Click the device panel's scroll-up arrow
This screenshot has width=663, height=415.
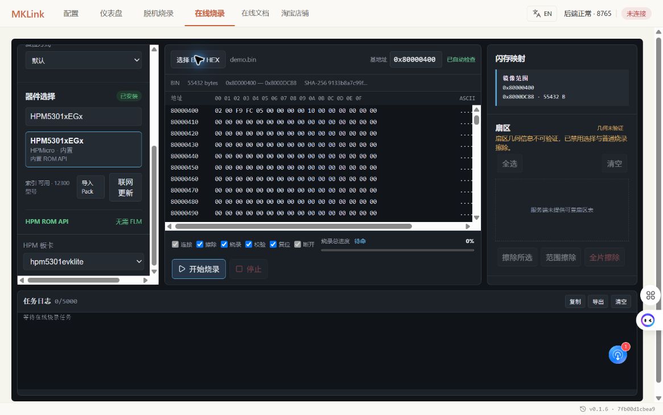coord(154,50)
